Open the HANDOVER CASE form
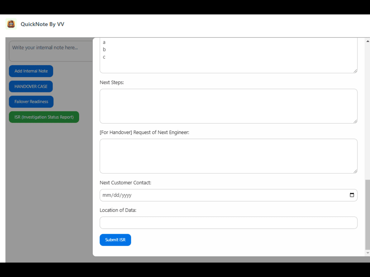The width and height of the screenshot is (370, 277). 31,87
